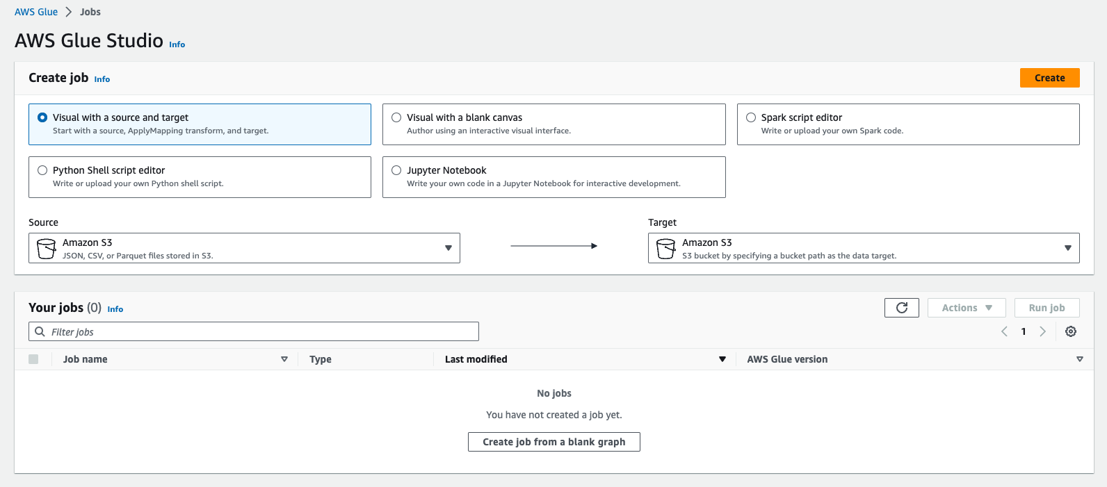Sort by AWS Glue version column arrow
1107x487 pixels.
click(x=1080, y=359)
